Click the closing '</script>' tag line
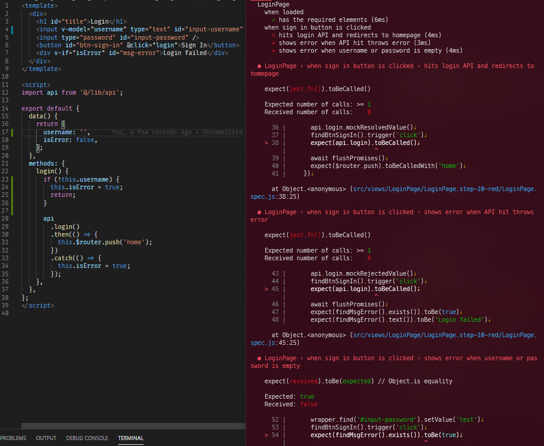Screen dimensions: 544x446 click(x=38, y=305)
